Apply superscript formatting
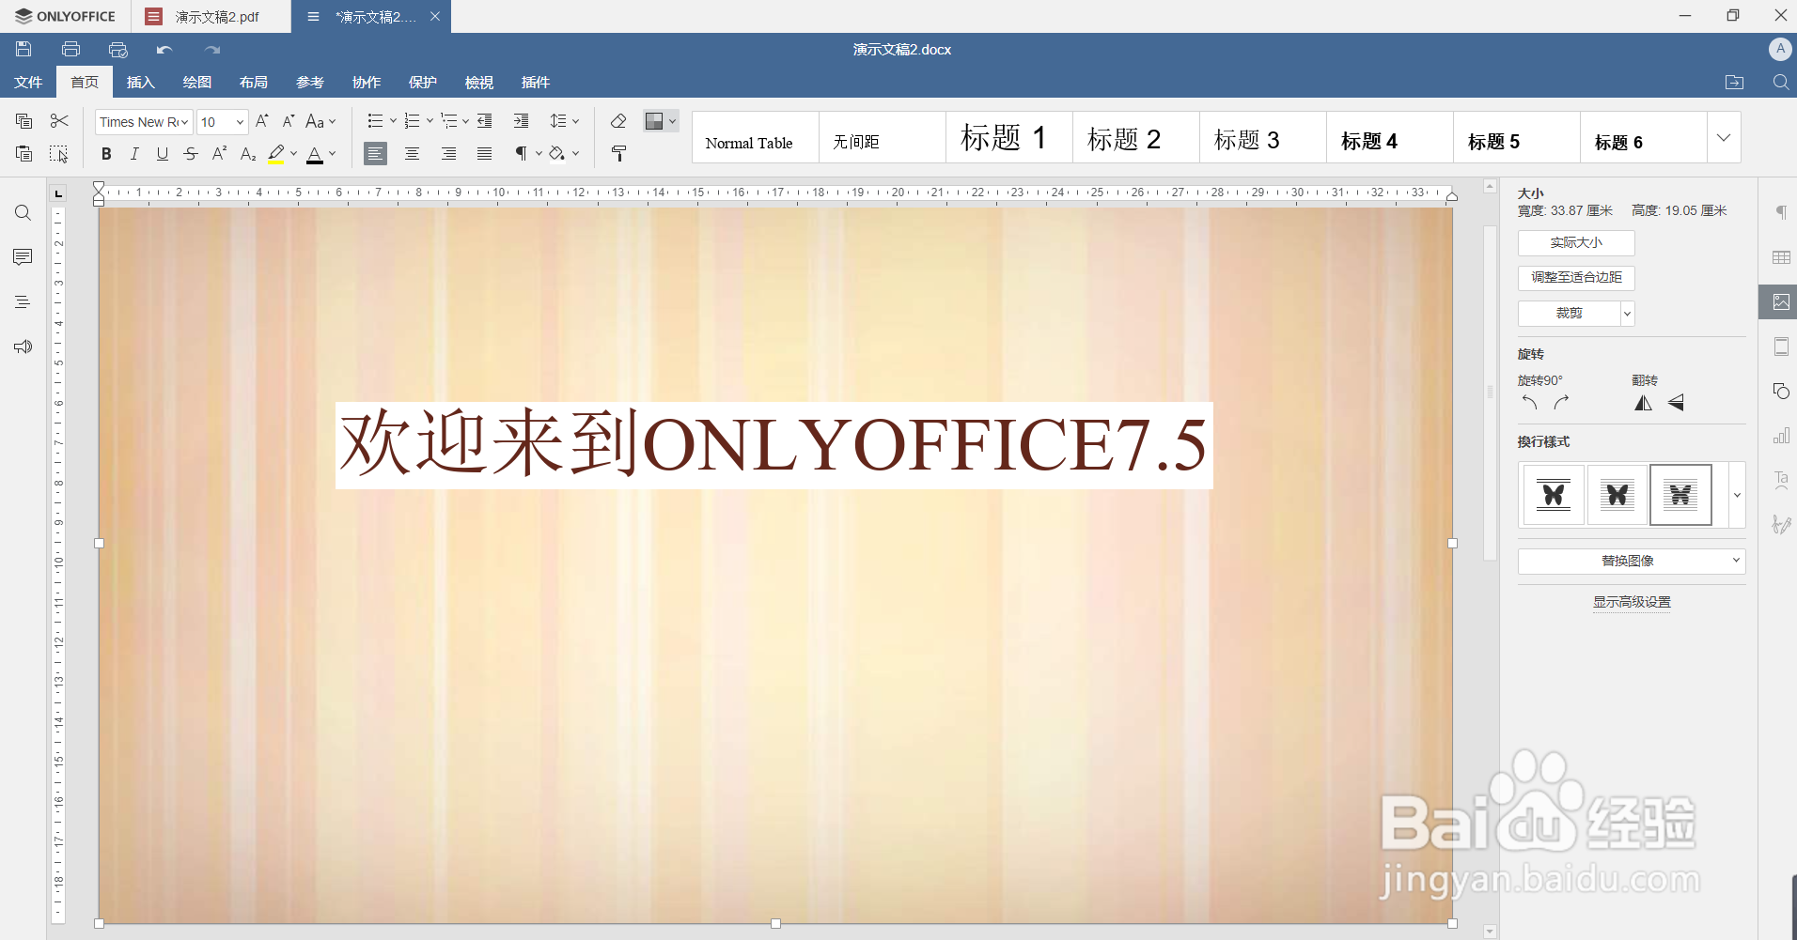Image resolution: width=1797 pixels, height=940 pixels. pos(219,153)
